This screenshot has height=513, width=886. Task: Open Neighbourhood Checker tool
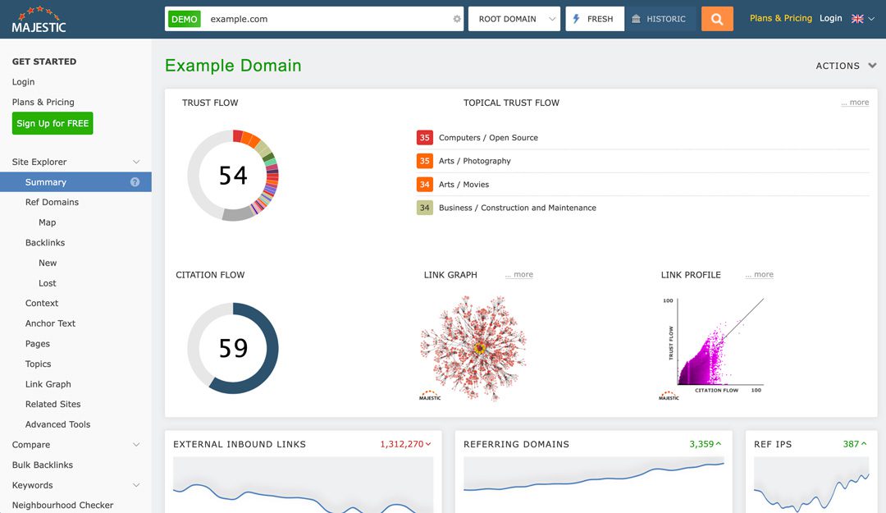[62, 505]
